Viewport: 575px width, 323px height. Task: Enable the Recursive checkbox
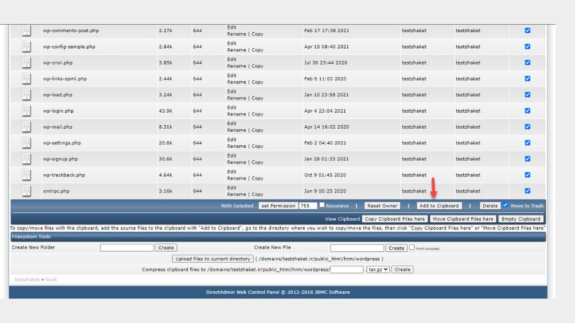pyautogui.click(x=322, y=205)
